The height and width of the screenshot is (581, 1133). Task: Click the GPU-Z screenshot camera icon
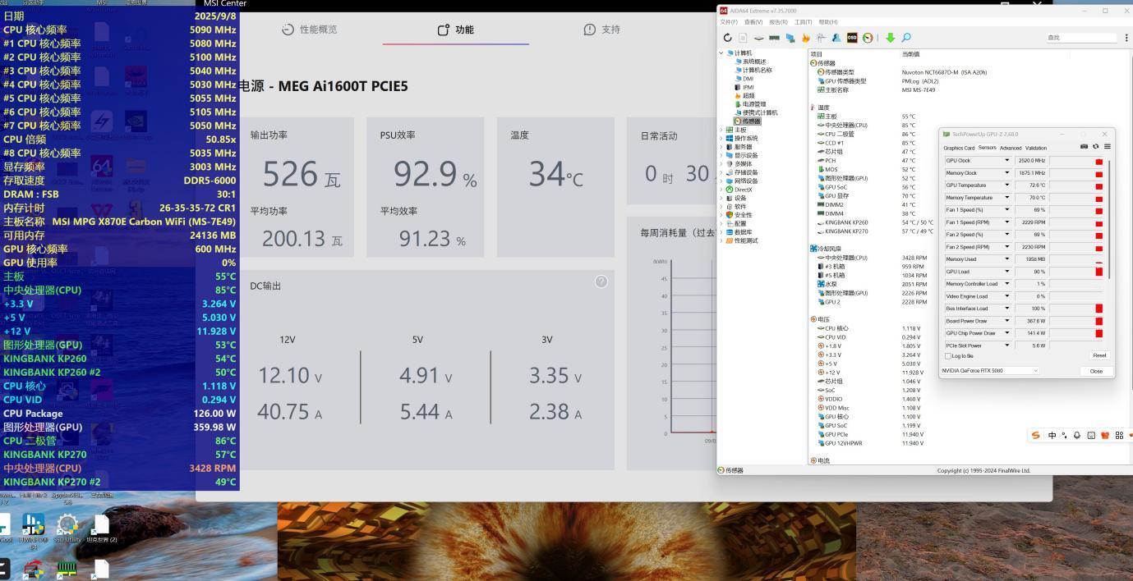1084,147
